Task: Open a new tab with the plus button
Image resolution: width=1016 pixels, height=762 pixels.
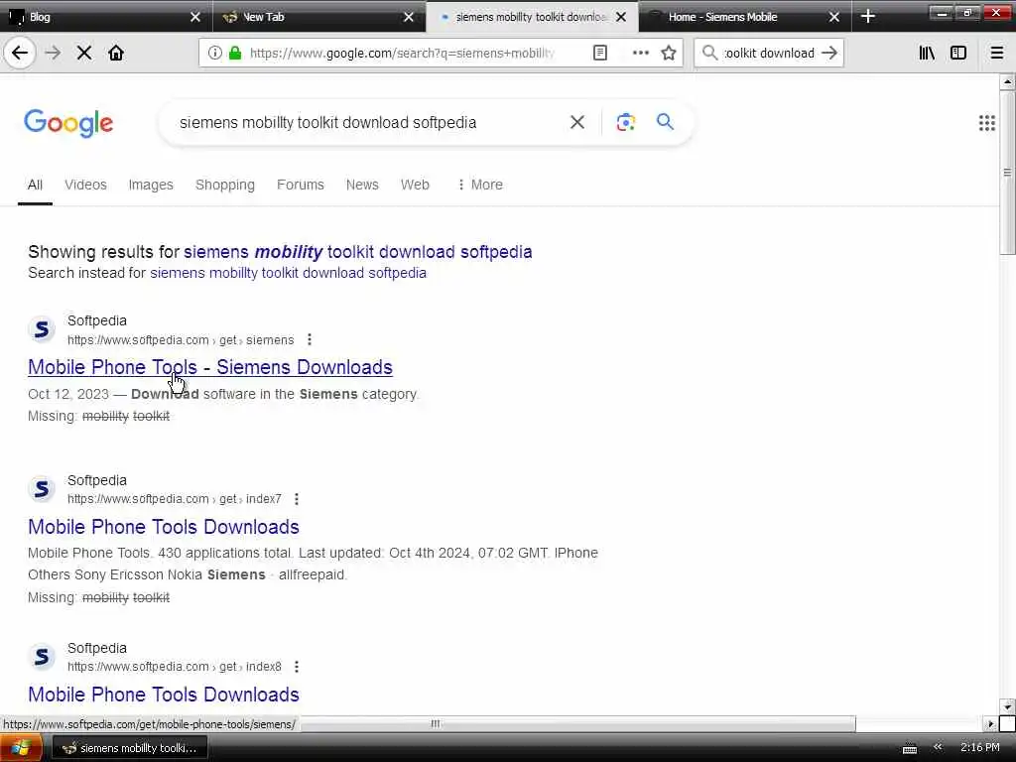Action: [x=868, y=17]
